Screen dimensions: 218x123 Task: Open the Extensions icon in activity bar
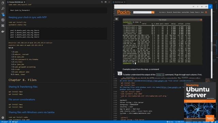tap(3, 26)
